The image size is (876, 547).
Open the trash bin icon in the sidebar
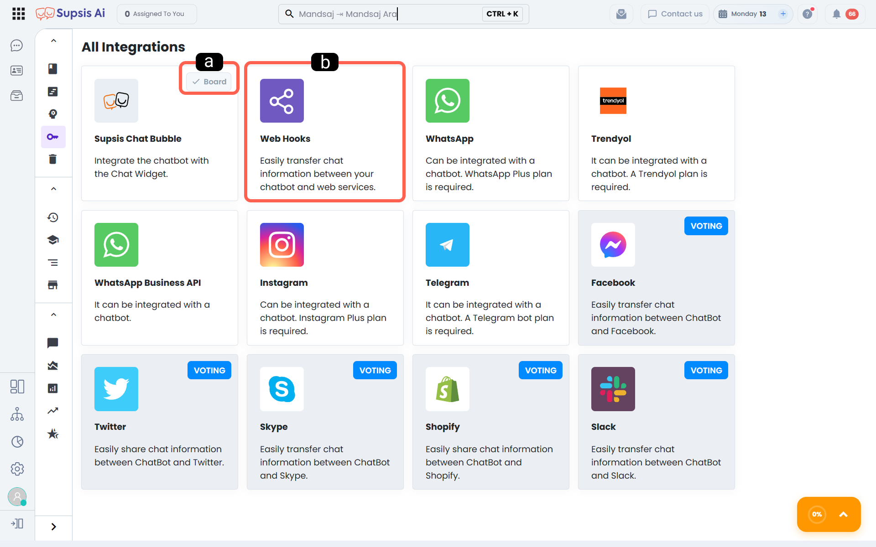coord(53,159)
